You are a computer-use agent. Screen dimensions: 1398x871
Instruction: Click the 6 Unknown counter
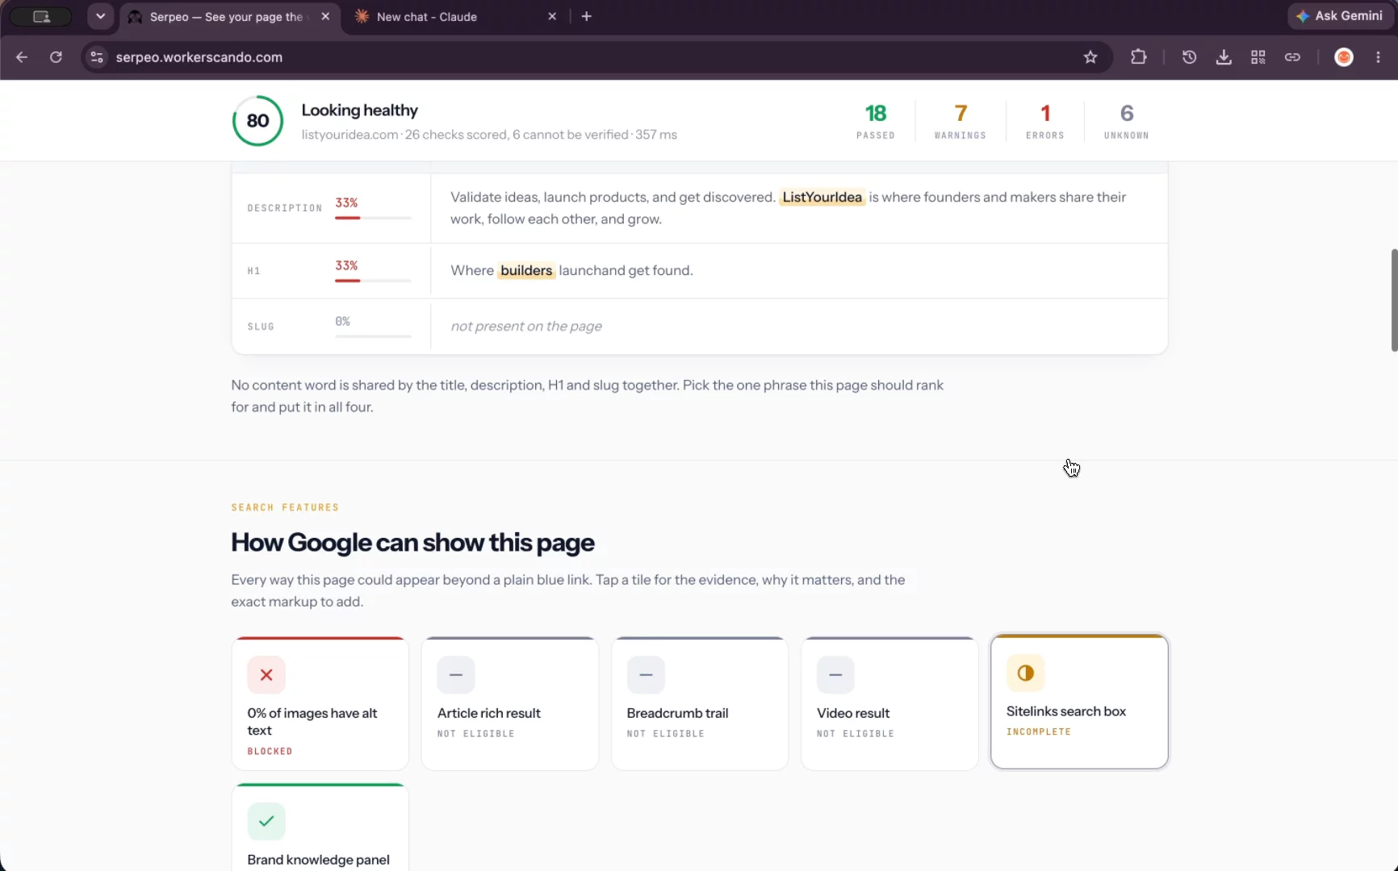point(1126,122)
